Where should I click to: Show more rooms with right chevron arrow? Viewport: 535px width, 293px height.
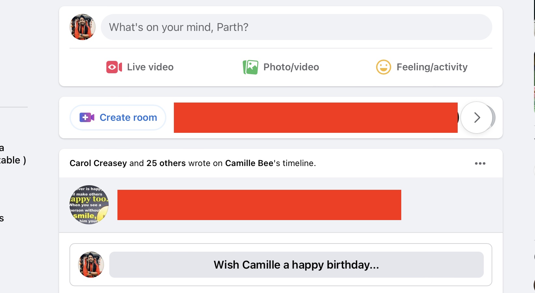pyautogui.click(x=477, y=118)
